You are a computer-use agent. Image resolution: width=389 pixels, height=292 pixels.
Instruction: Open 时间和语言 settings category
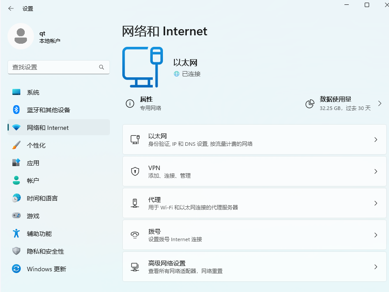pos(59,198)
